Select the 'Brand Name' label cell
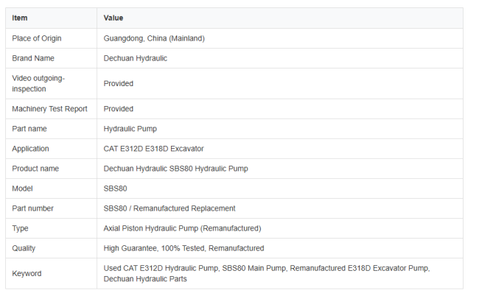479x296 pixels. 52,58
